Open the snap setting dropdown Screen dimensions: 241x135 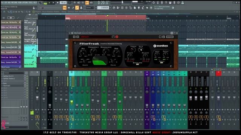pos(90,7)
